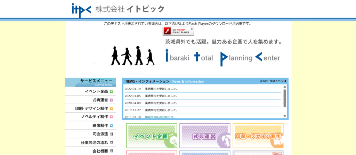356x155 pixels.
Task: Click purple arrow icon beside 式典運営
Action: point(112,100)
